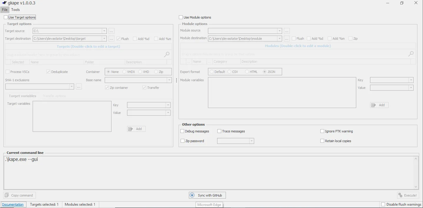Screen dimensions: 423x208
Task: Click Add button under Module variables
Action: [379, 105]
